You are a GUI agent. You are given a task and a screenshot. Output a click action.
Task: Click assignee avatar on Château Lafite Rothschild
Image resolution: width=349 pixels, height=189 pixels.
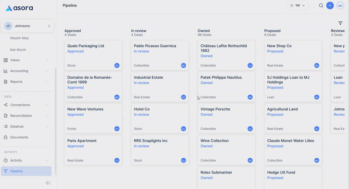tap(250, 65)
